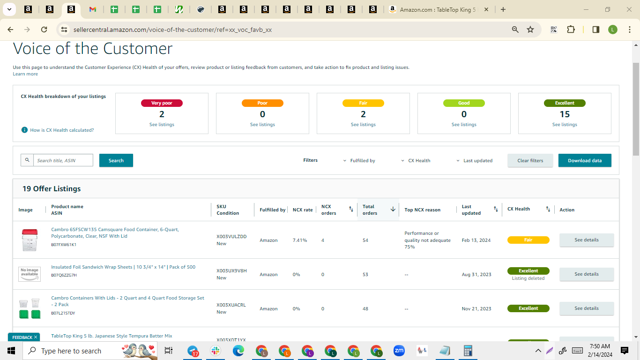Open Slack from the taskbar

[x=216, y=351]
